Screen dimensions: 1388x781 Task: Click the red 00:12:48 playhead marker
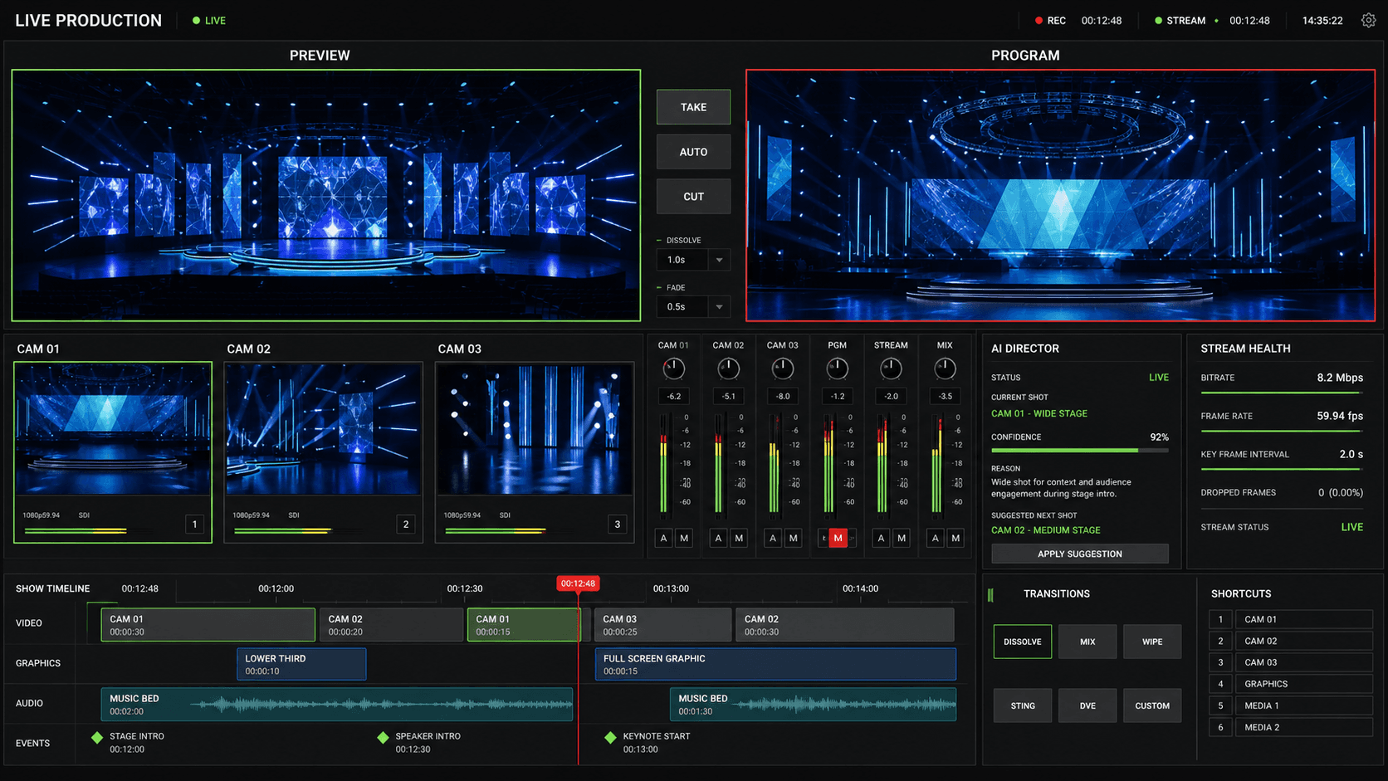[578, 583]
